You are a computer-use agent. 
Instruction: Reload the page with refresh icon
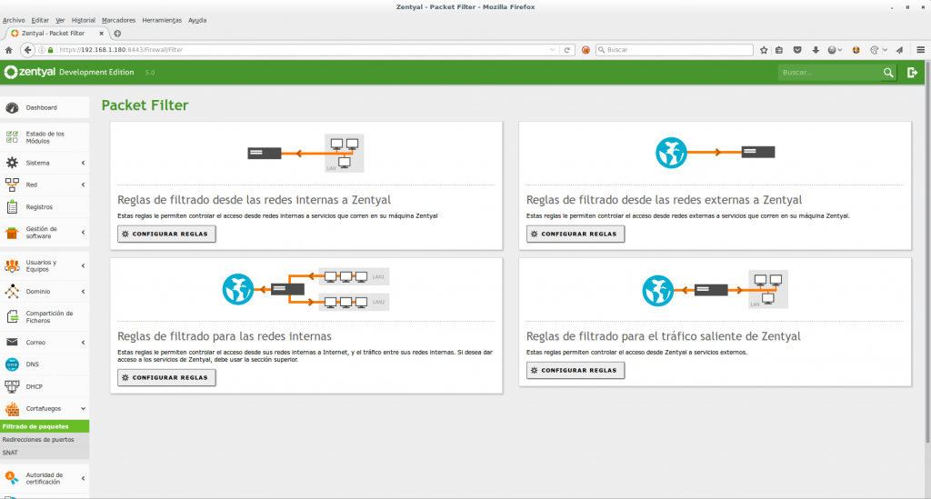(x=567, y=50)
